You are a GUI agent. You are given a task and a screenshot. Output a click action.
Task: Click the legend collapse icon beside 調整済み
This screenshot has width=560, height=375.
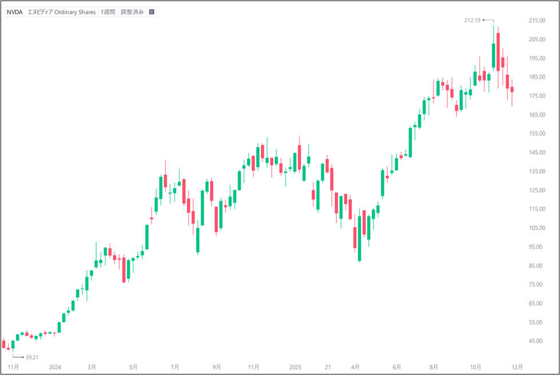[x=152, y=11]
